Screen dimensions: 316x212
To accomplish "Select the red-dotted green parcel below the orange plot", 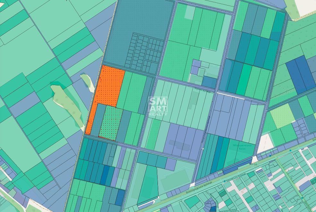I will (111, 123).
